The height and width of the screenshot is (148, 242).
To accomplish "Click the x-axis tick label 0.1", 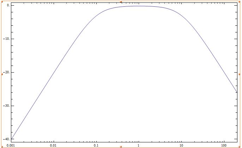I will (96, 145).
